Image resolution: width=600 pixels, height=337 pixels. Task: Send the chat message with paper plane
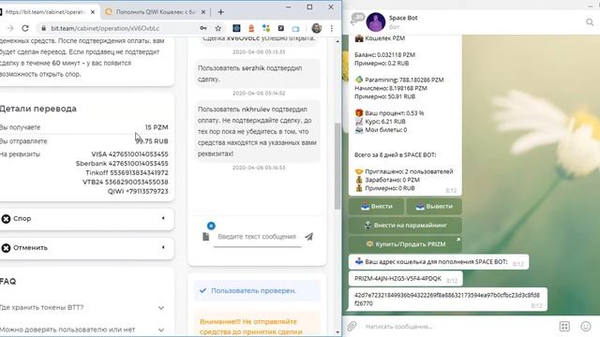coord(308,237)
